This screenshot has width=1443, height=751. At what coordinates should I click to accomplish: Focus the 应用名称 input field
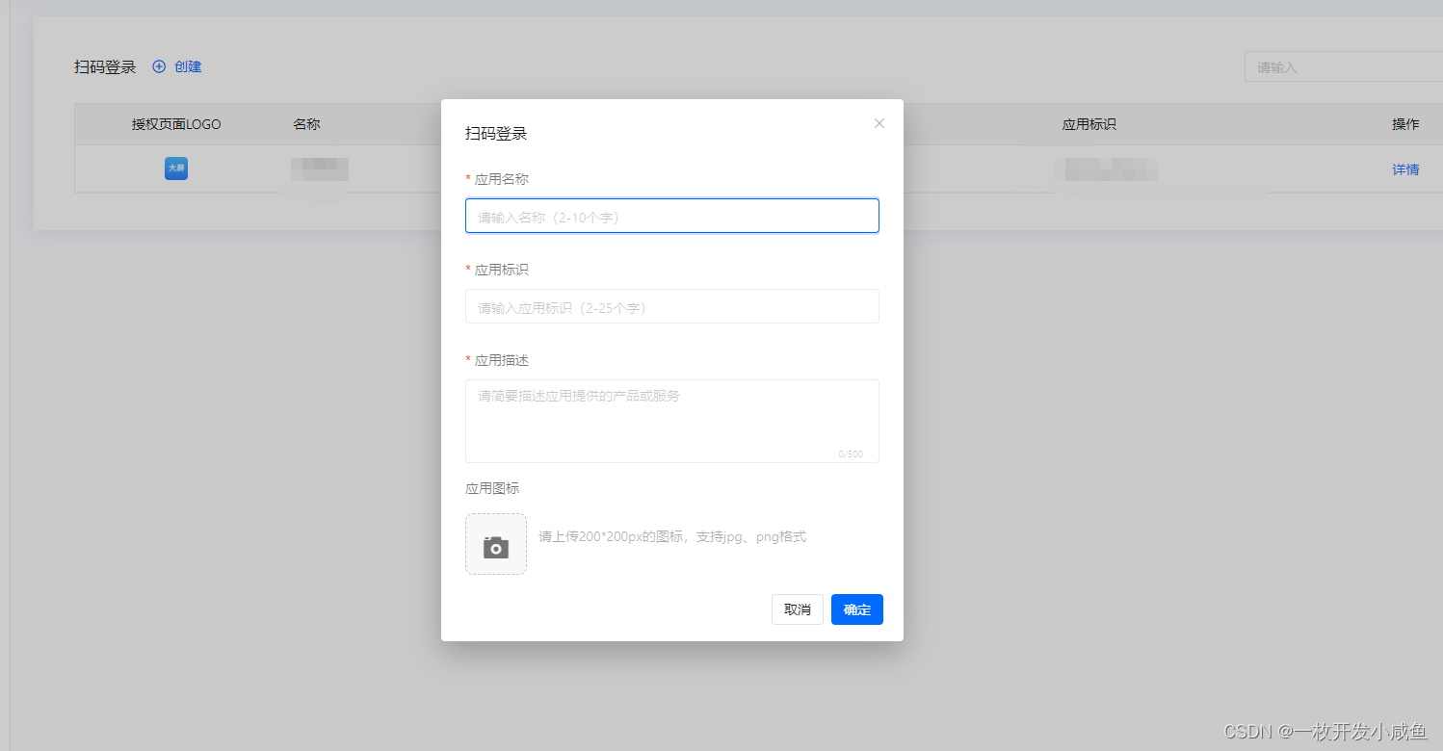pyautogui.click(x=672, y=216)
